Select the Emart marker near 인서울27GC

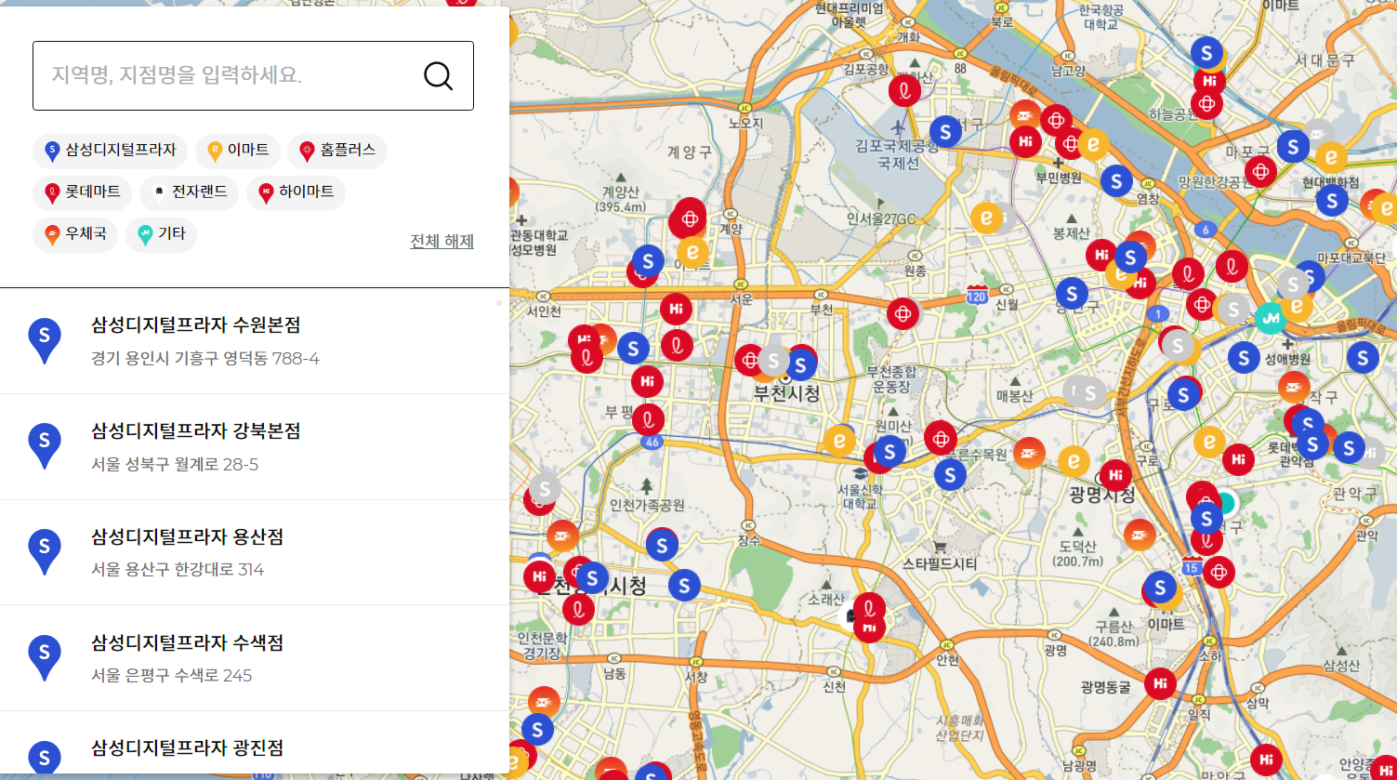986,218
